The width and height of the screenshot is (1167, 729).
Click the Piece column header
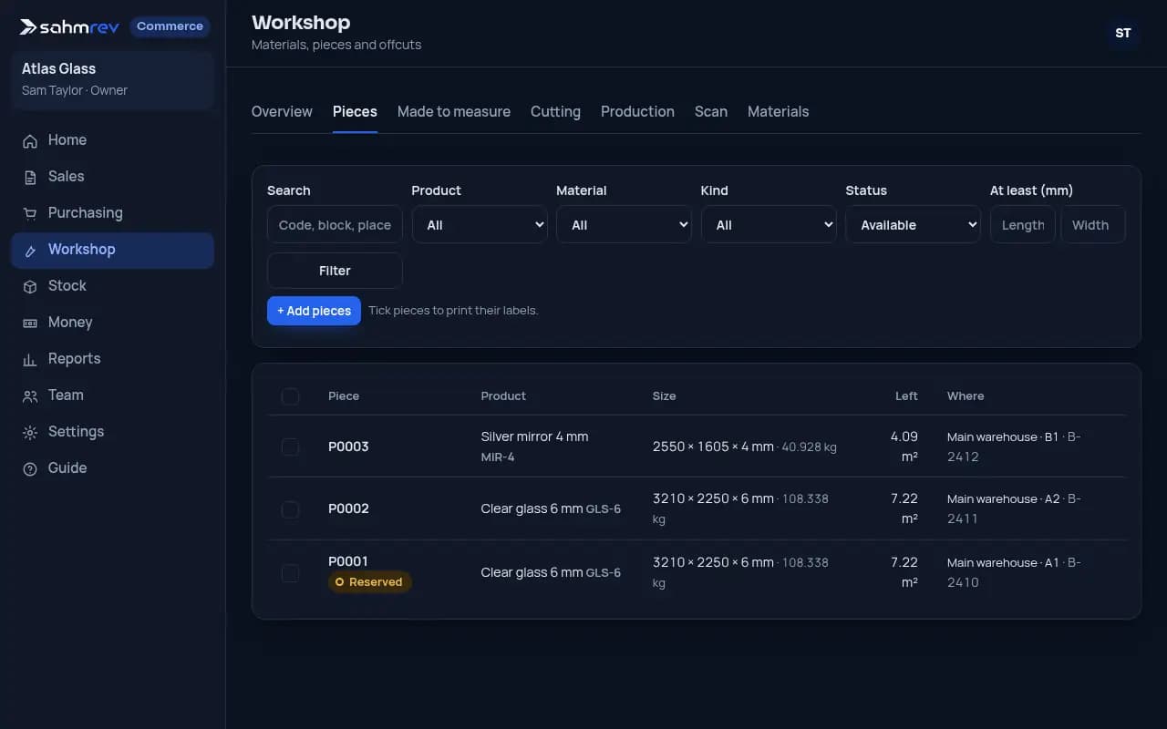click(344, 396)
